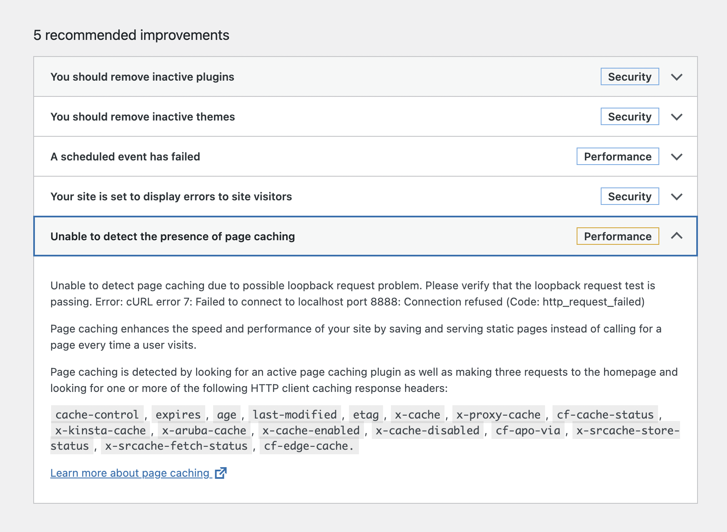
Task: Select the display errors to visitors title
Action: tap(171, 197)
